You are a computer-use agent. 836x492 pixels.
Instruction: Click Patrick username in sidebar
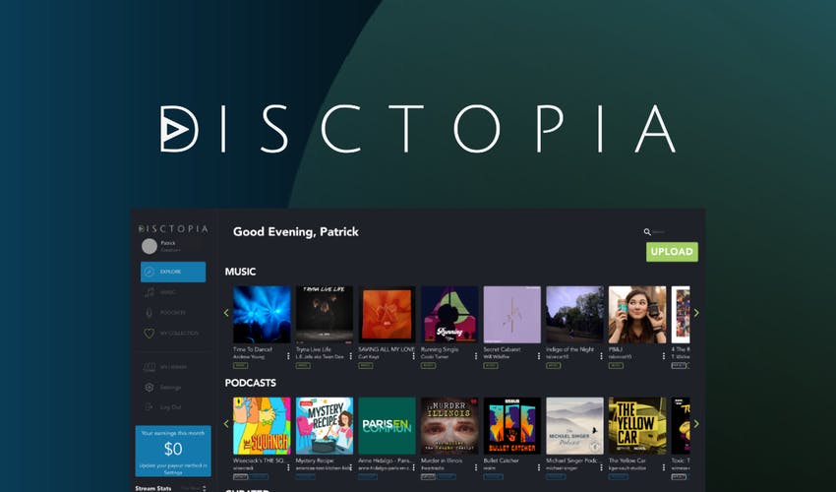[x=168, y=243]
